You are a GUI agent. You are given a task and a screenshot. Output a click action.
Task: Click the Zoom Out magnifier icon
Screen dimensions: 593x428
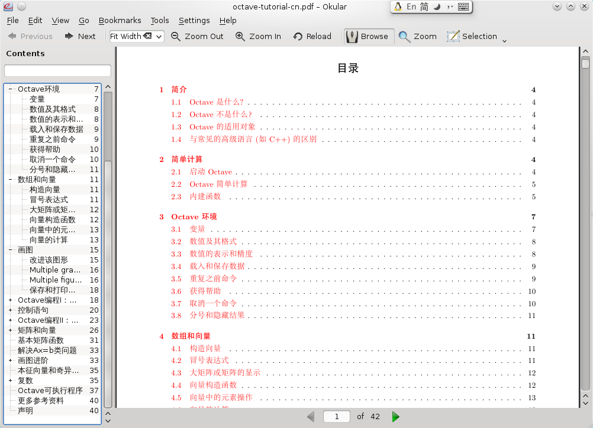pos(176,36)
